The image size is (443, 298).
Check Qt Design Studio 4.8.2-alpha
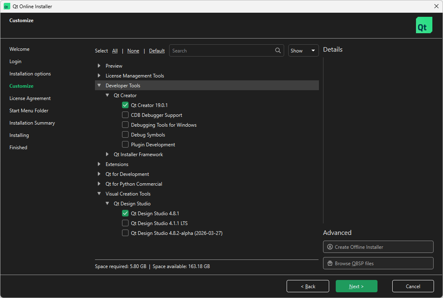point(125,233)
